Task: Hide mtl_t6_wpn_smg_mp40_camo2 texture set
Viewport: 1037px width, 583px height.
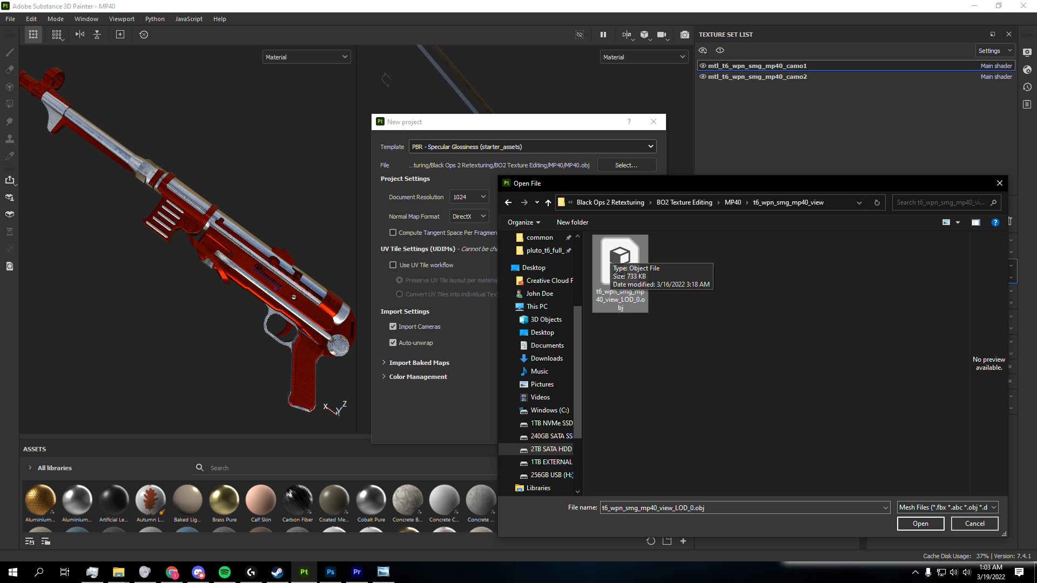Action: 703,77
